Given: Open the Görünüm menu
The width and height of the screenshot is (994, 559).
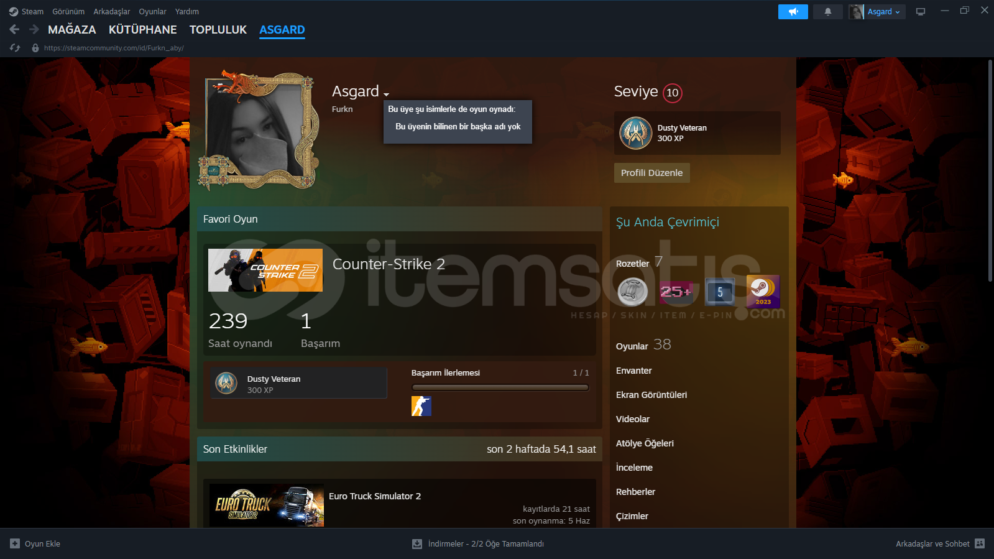Looking at the screenshot, I should pyautogui.click(x=68, y=12).
